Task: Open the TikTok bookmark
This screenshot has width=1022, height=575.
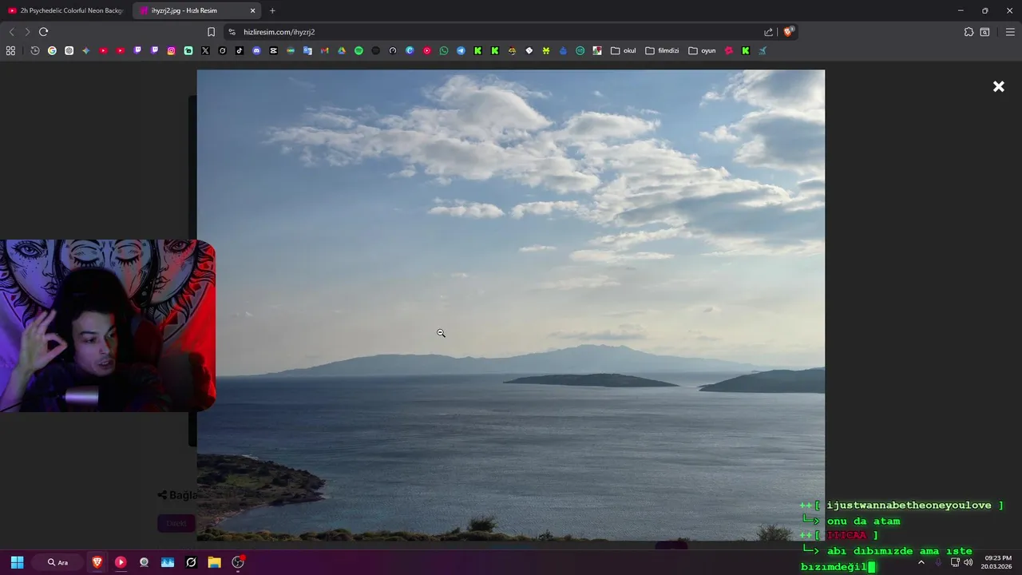Action: click(x=240, y=50)
